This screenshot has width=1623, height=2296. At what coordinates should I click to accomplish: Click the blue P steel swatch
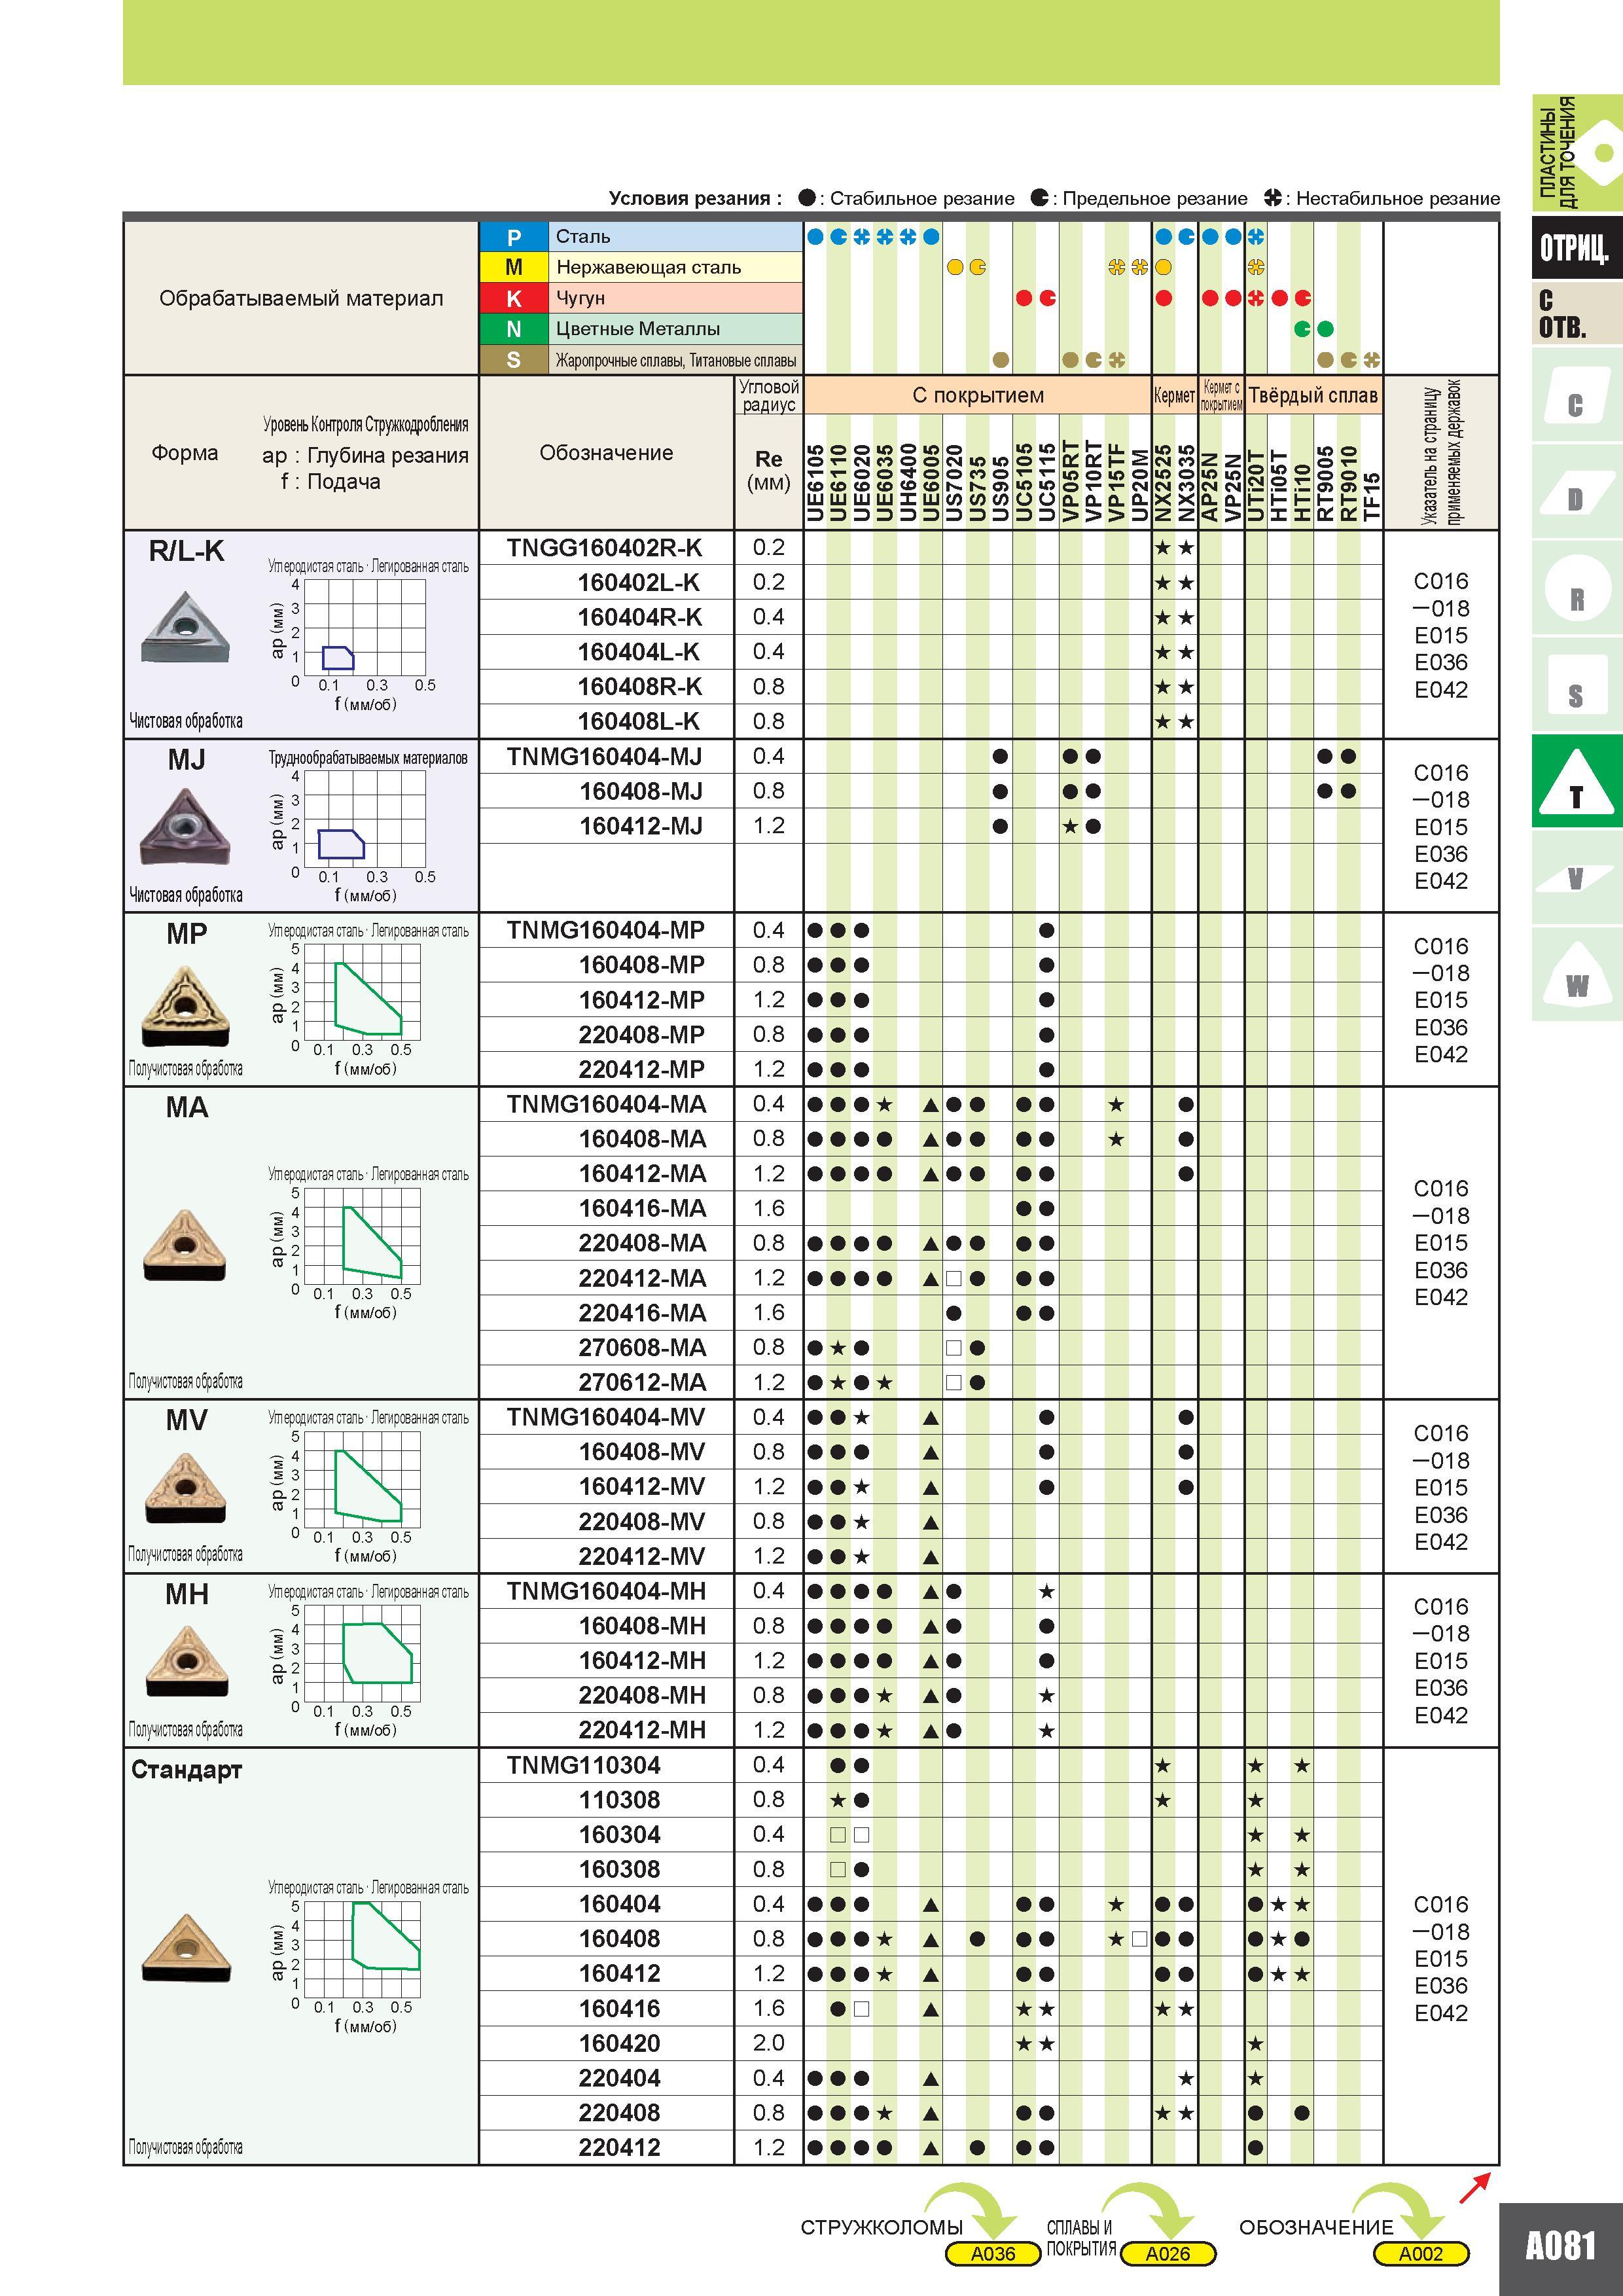click(514, 237)
